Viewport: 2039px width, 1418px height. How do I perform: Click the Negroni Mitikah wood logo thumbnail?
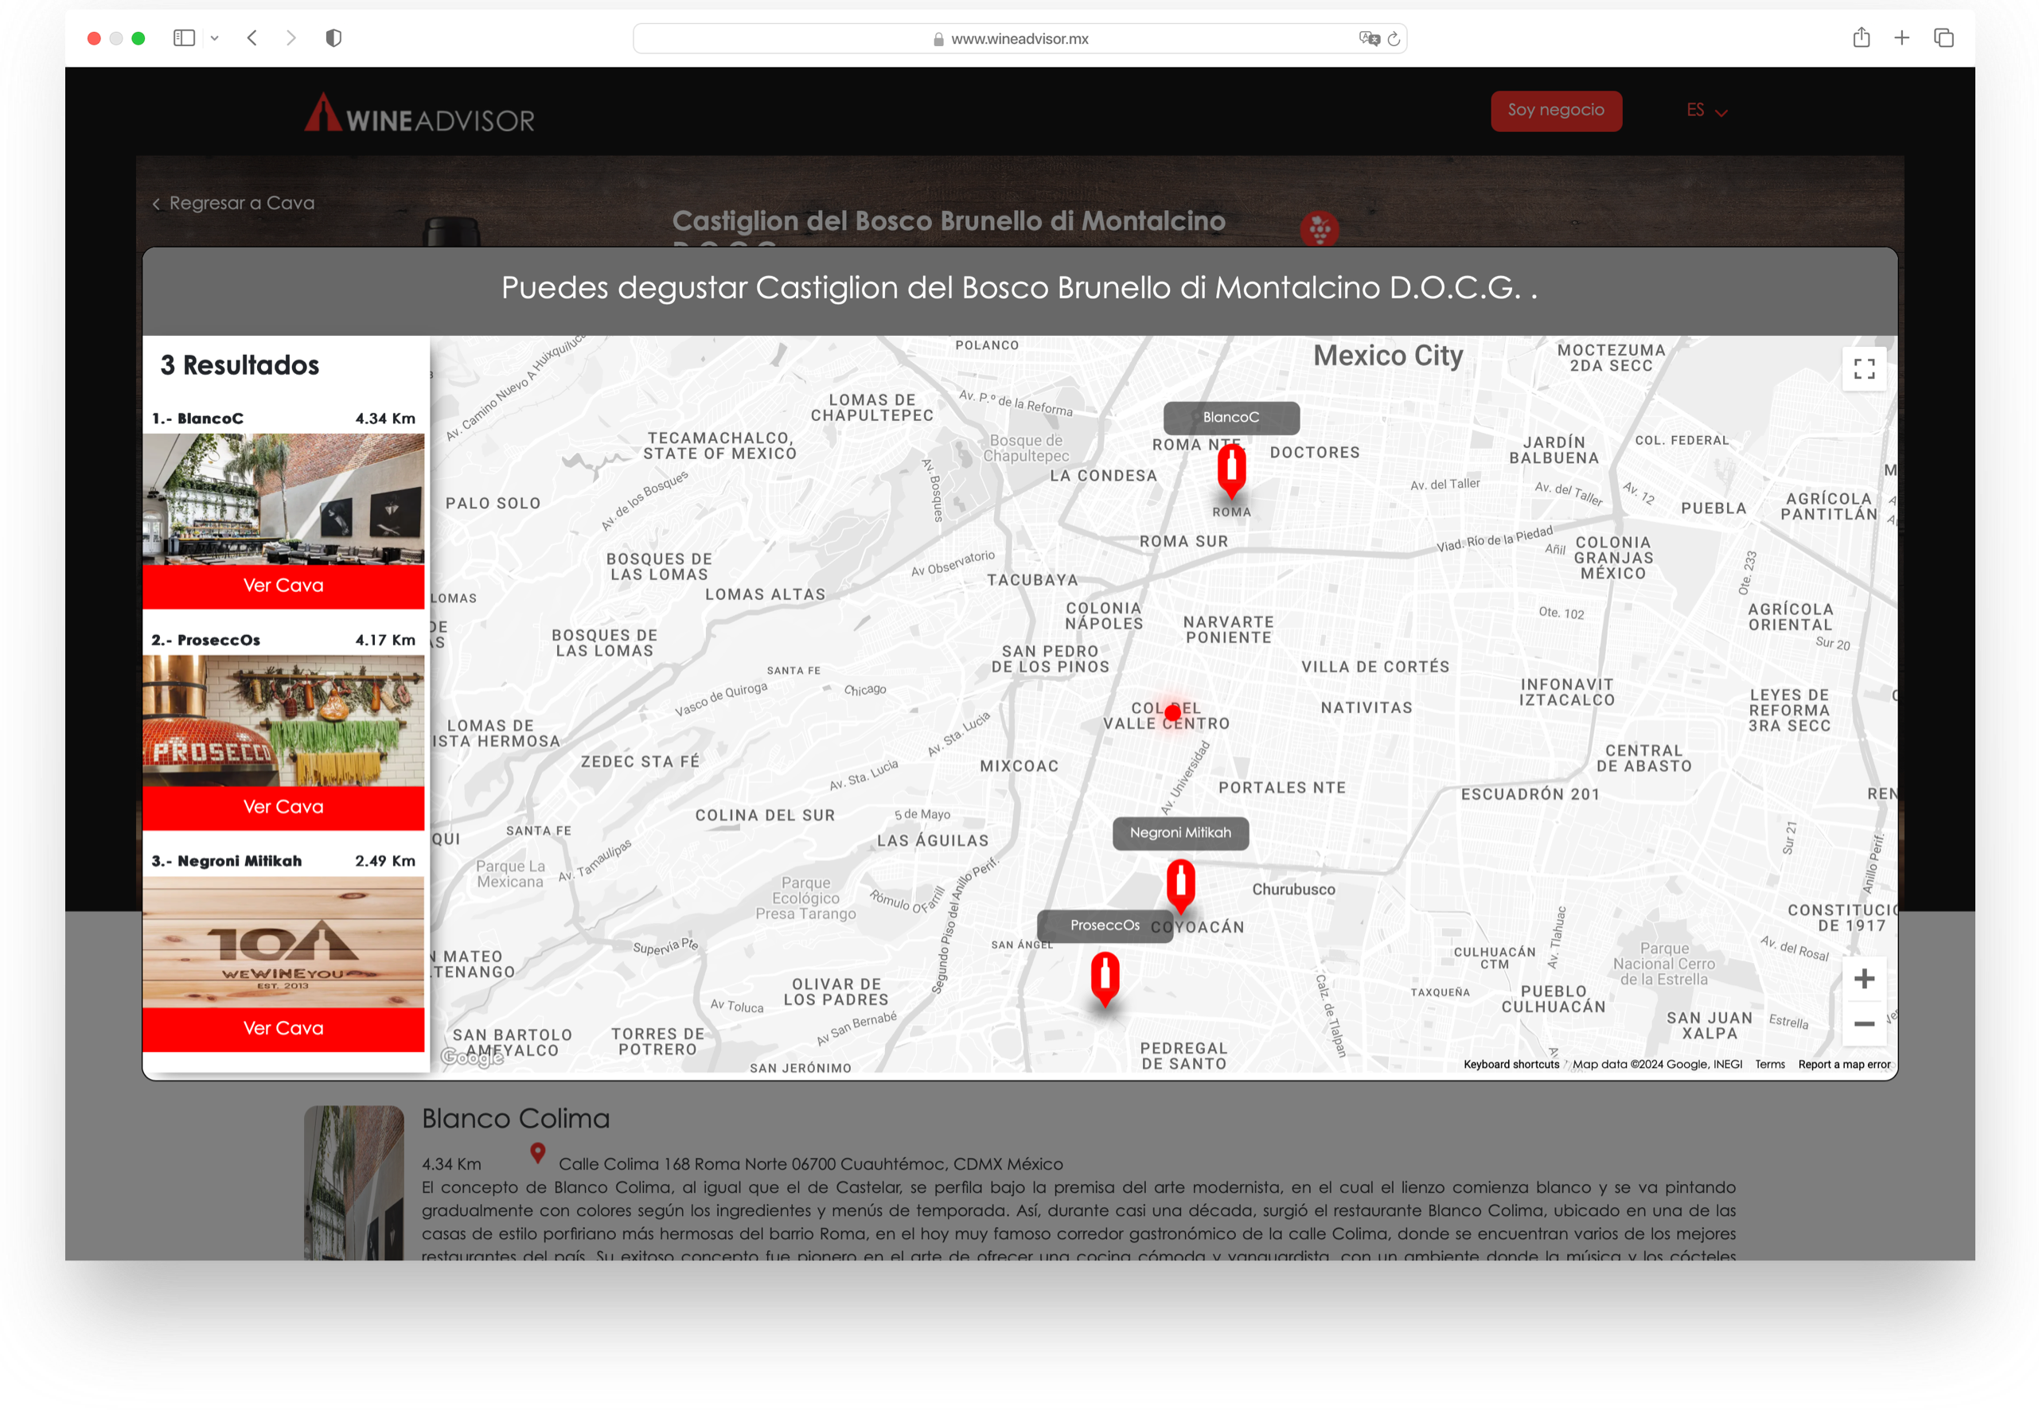pyautogui.click(x=283, y=942)
